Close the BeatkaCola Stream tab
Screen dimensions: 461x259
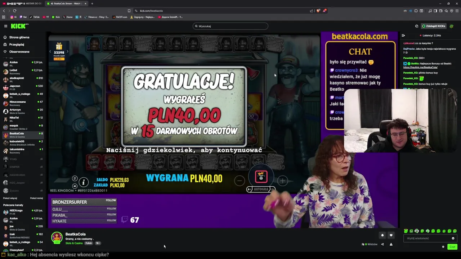[x=85, y=4]
